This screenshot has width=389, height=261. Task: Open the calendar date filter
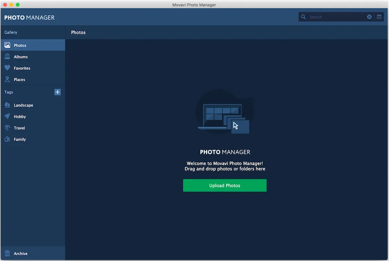click(x=379, y=17)
